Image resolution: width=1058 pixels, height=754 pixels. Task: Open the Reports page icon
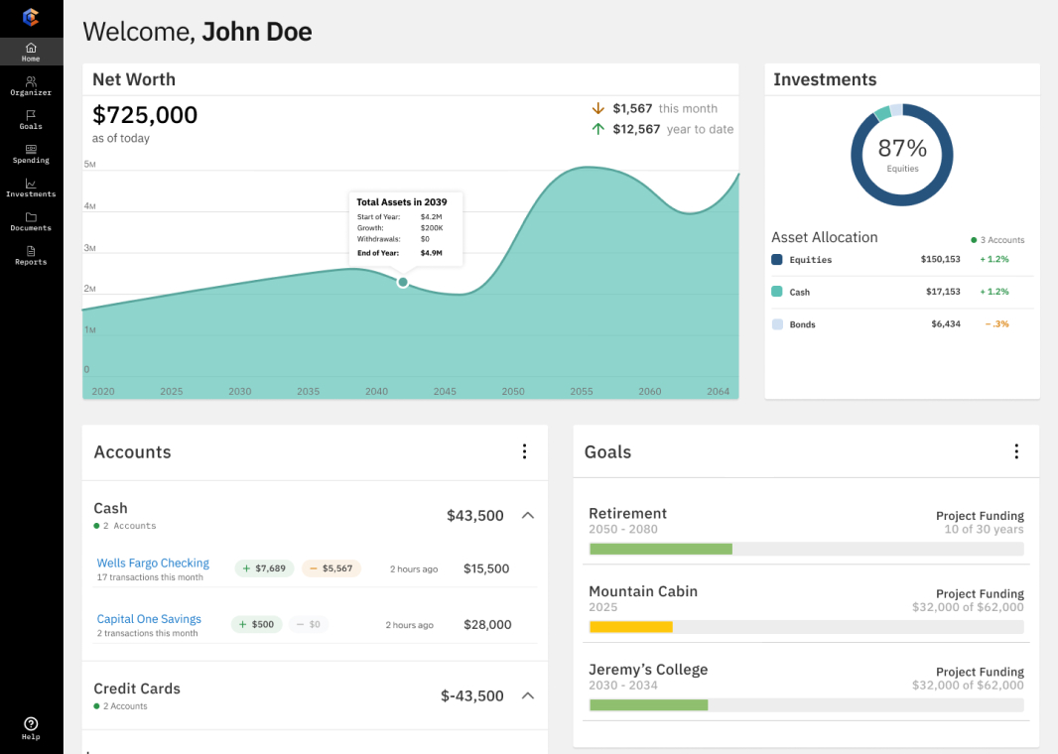31,251
